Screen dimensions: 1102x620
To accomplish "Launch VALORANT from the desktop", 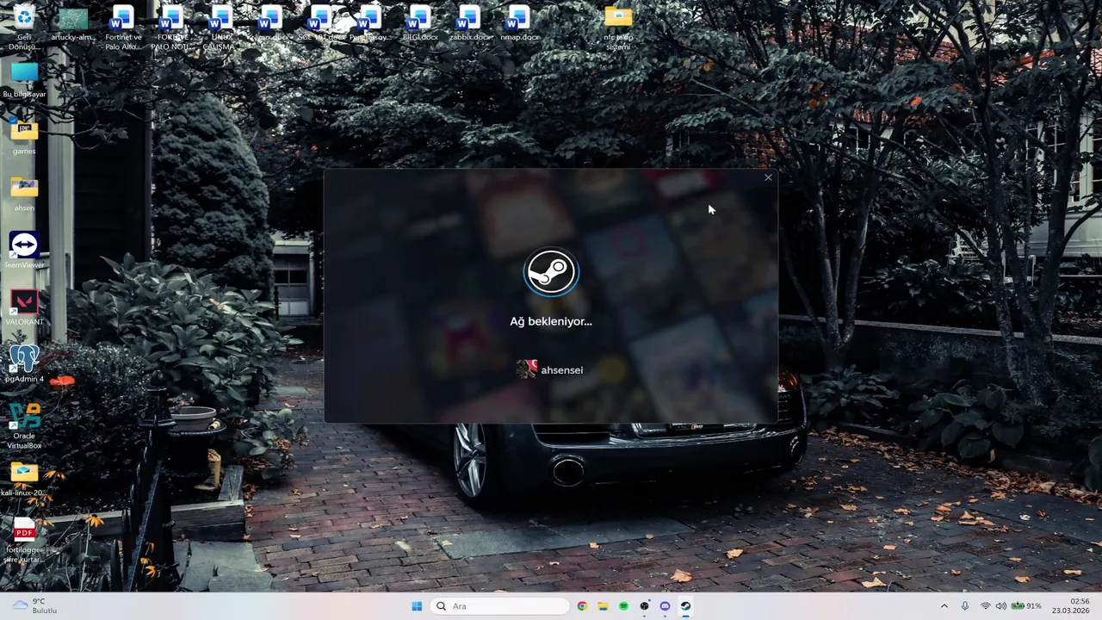I will [24, 307].
